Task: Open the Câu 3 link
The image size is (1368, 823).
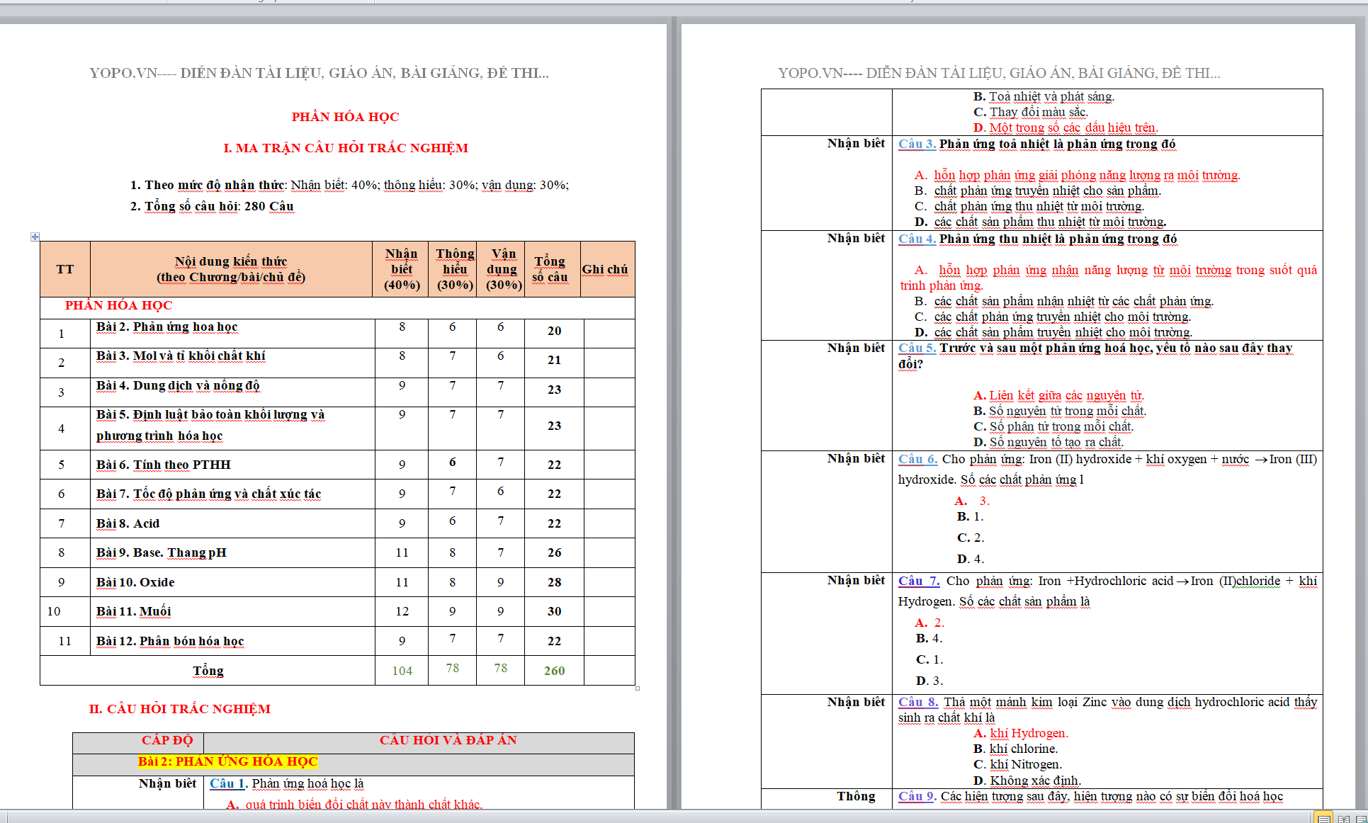Action: [x=917, y=144]
